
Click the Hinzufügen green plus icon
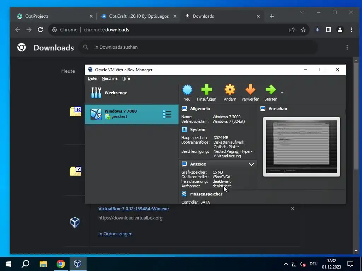click(206, 90)
